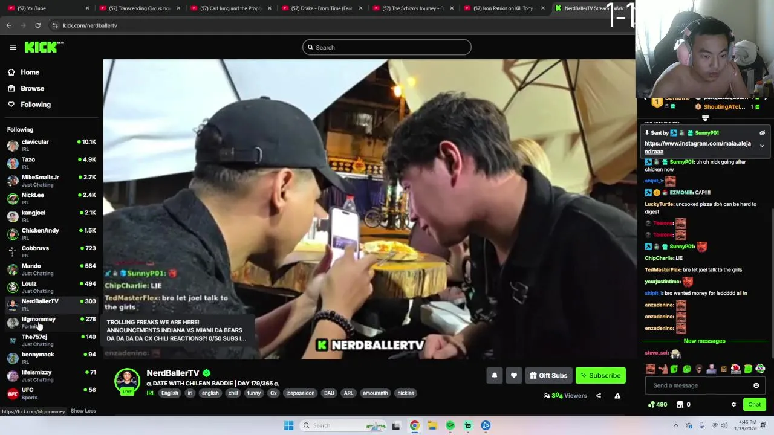This screenshot has height=435, width=774.
Task: Open lilgmommey channel in sidebar
Action: click(51, 322)
